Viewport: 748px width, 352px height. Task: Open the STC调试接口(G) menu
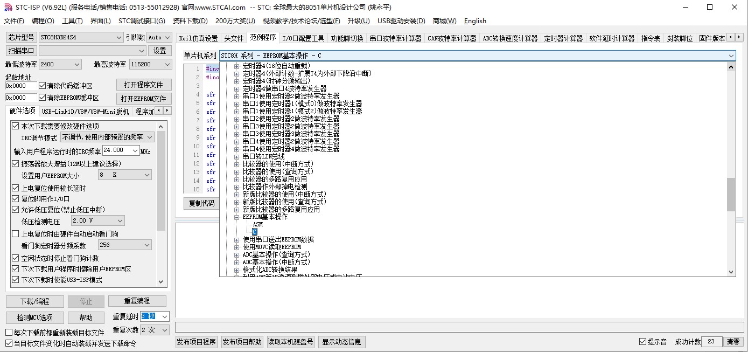click(142, 21)
